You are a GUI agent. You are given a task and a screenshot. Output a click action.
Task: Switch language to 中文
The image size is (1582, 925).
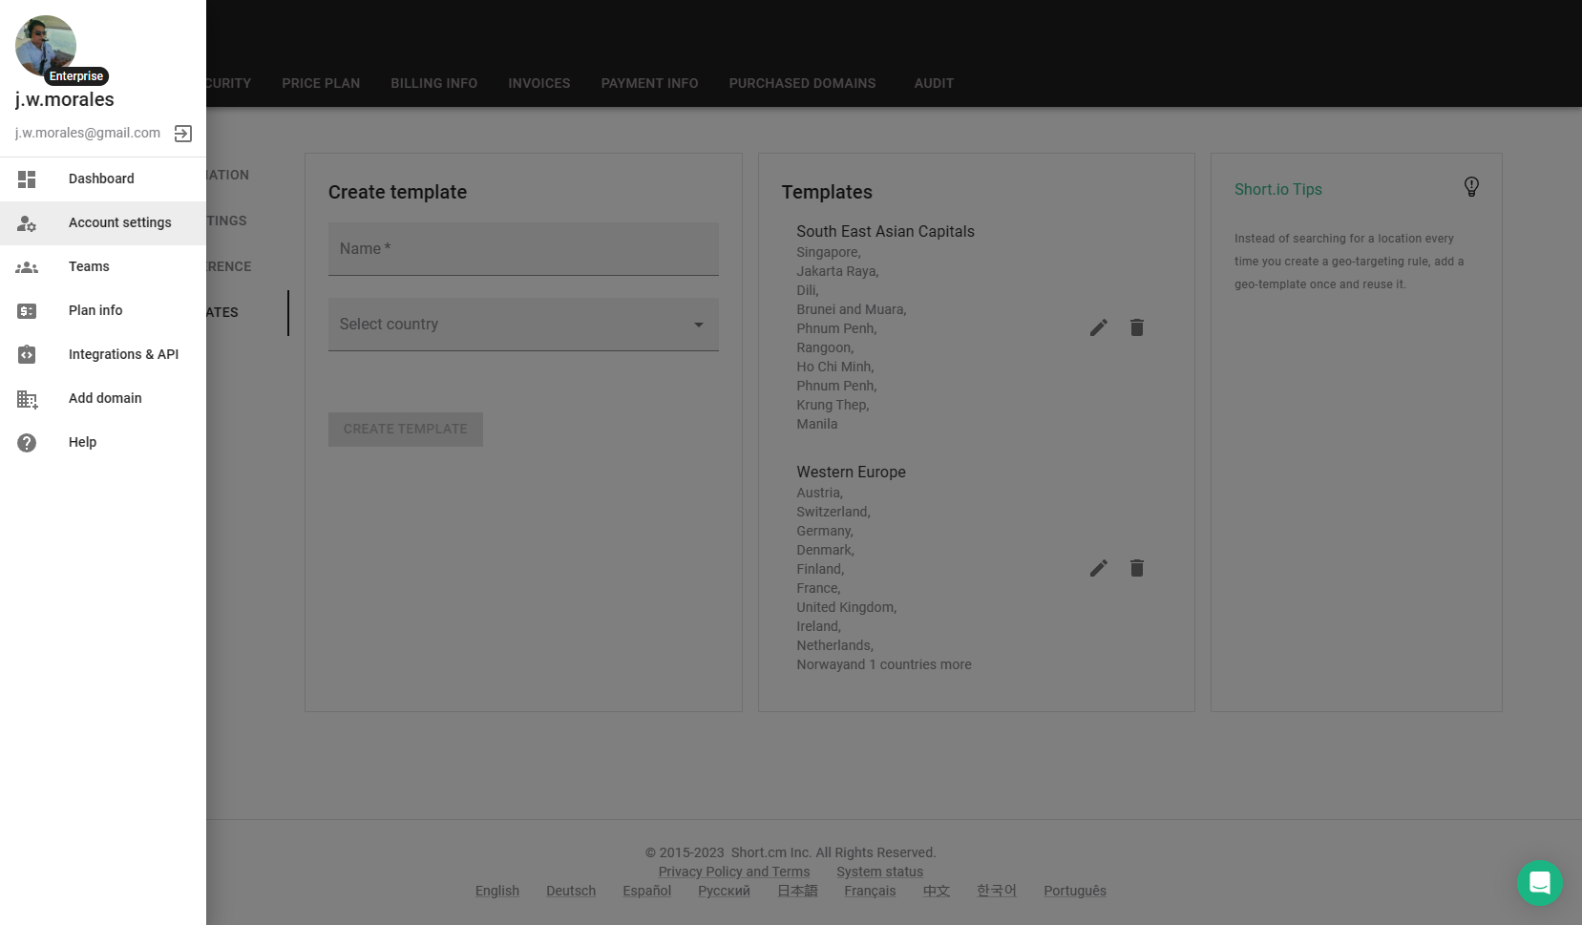(937, 891)
